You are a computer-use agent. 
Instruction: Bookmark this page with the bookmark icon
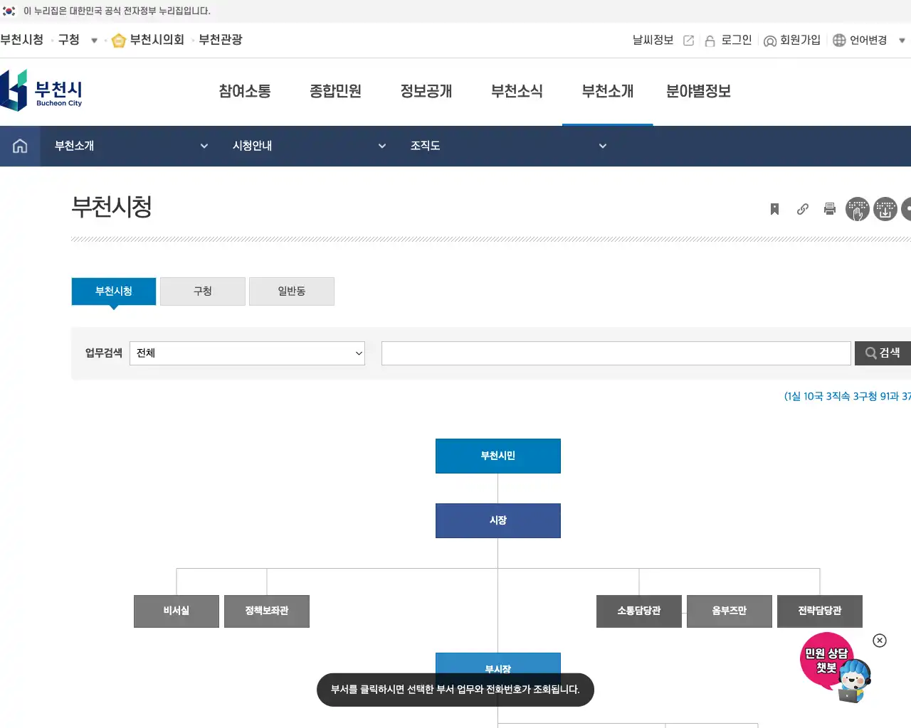pyautogui.click(x=774, y=209)
